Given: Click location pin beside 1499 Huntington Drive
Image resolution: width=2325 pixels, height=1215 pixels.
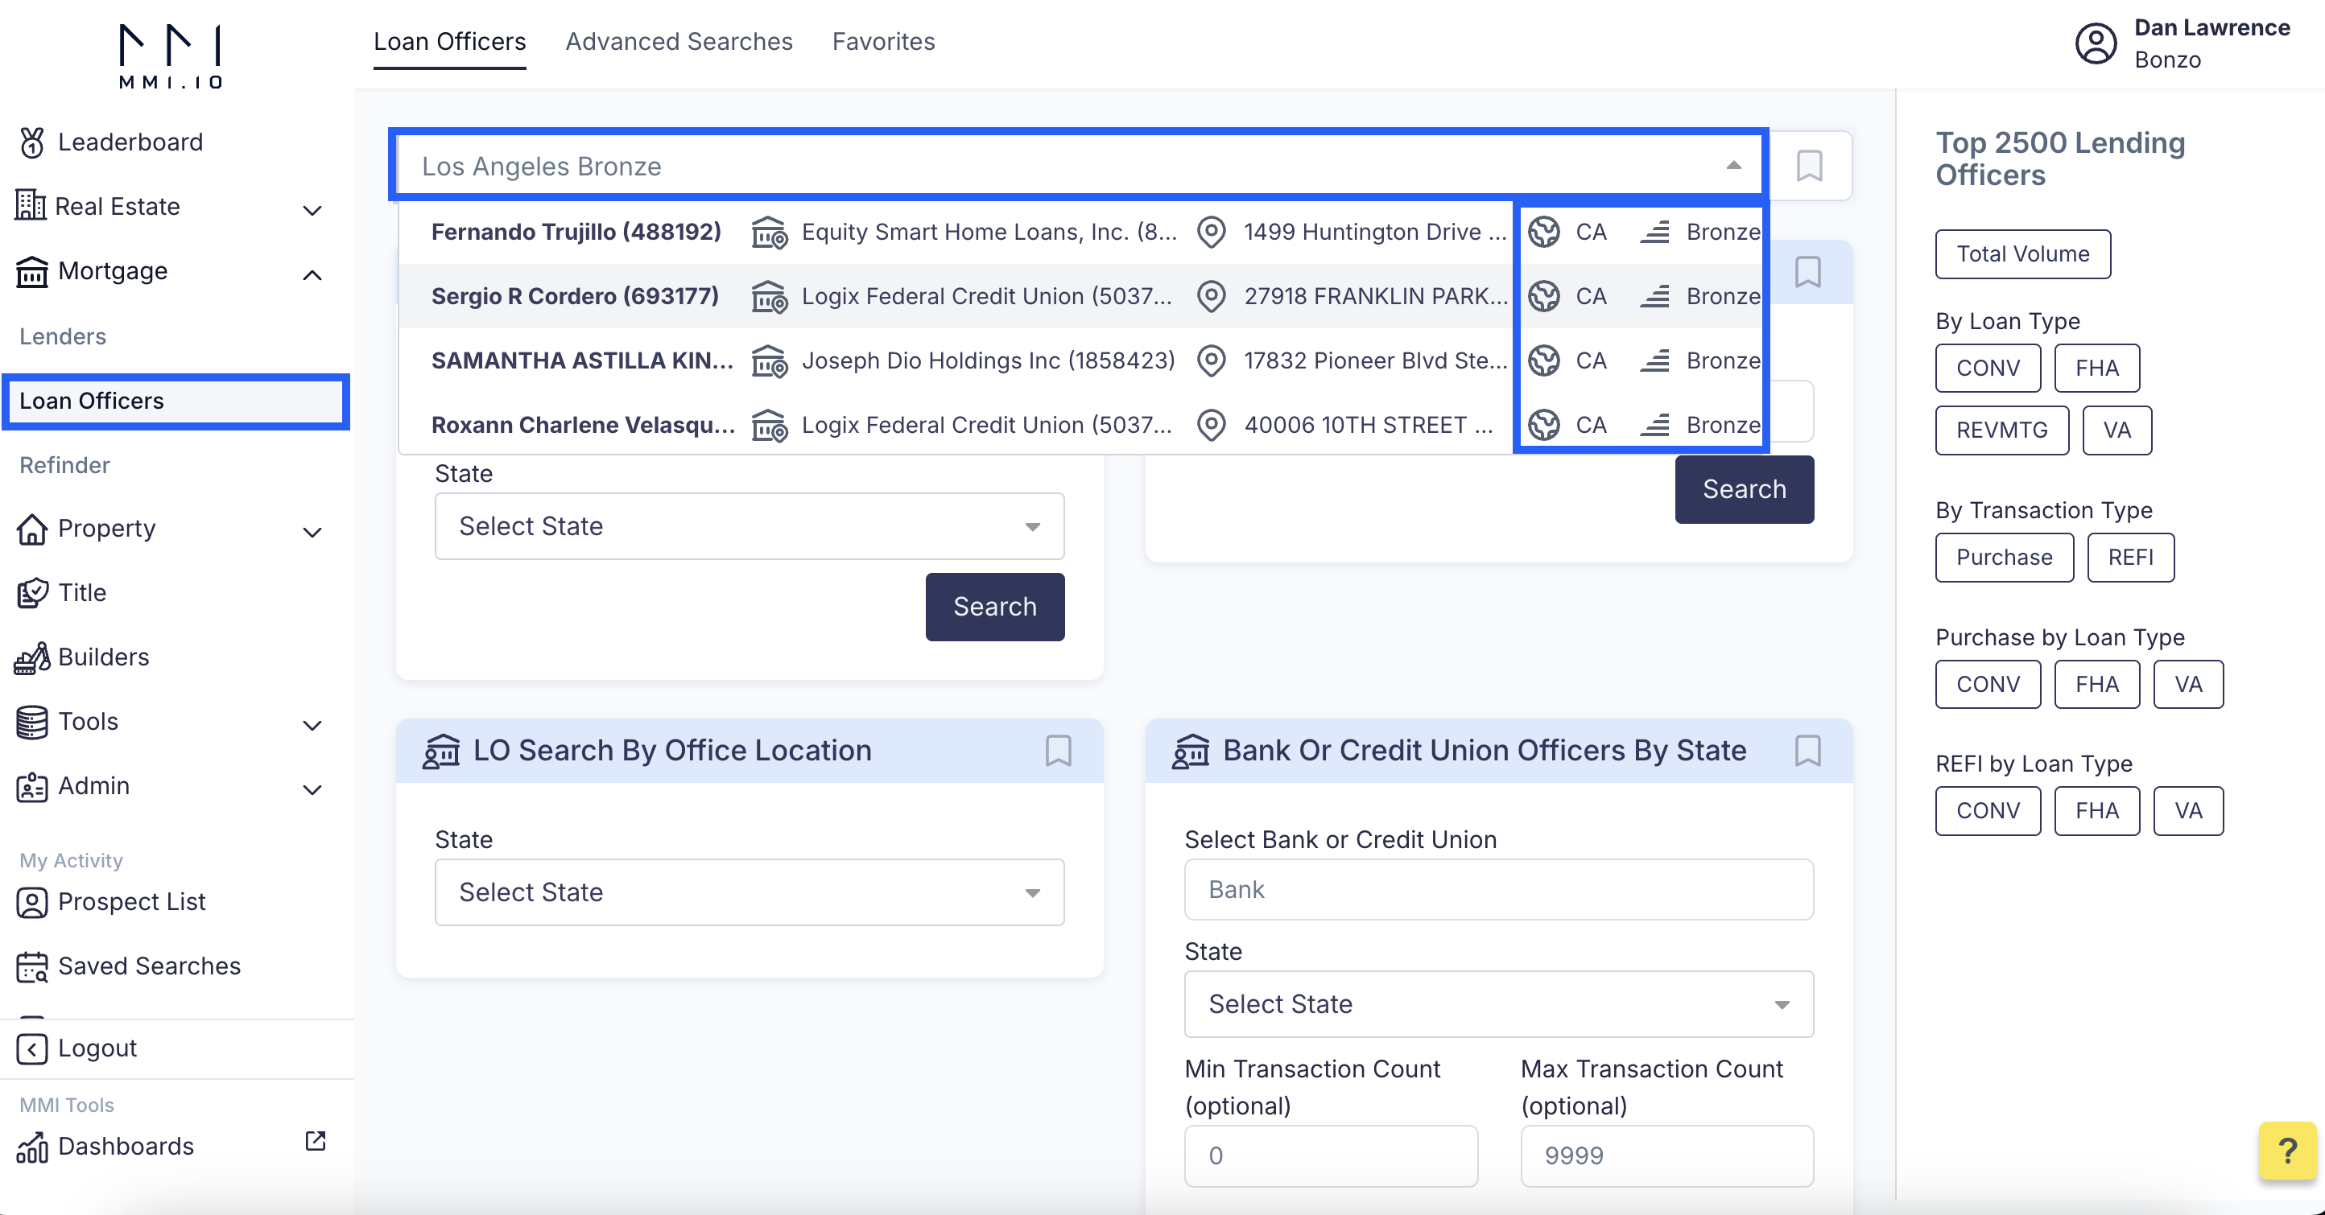Looking at the screenshot, I should point(1210,232).
